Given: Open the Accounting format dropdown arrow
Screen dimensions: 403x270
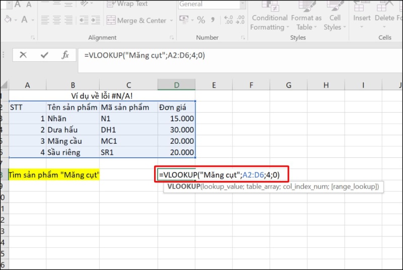Looking at the screenshot, I should point(192,20).
